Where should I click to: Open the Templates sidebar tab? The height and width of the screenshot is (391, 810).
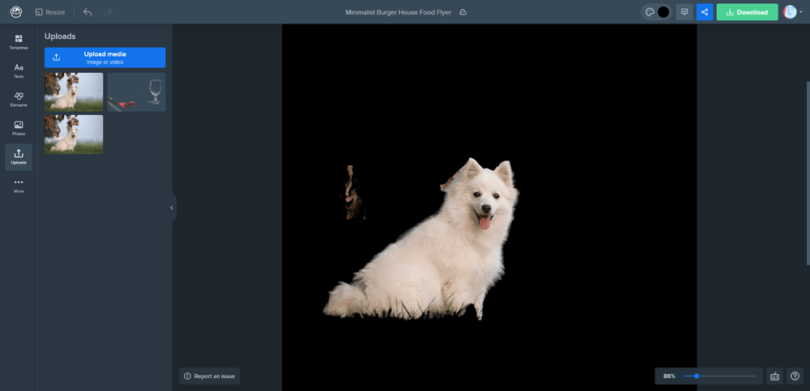(x=19, y=42)
